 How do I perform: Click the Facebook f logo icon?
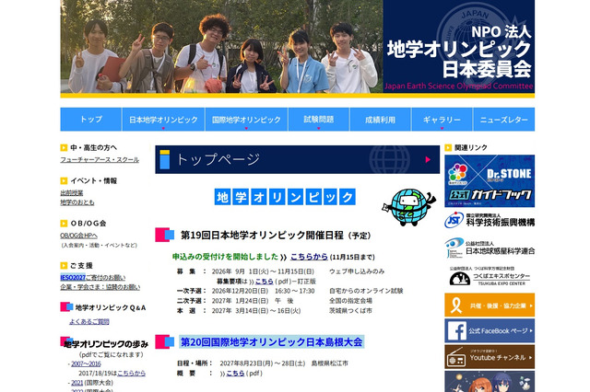pos(456,330)
